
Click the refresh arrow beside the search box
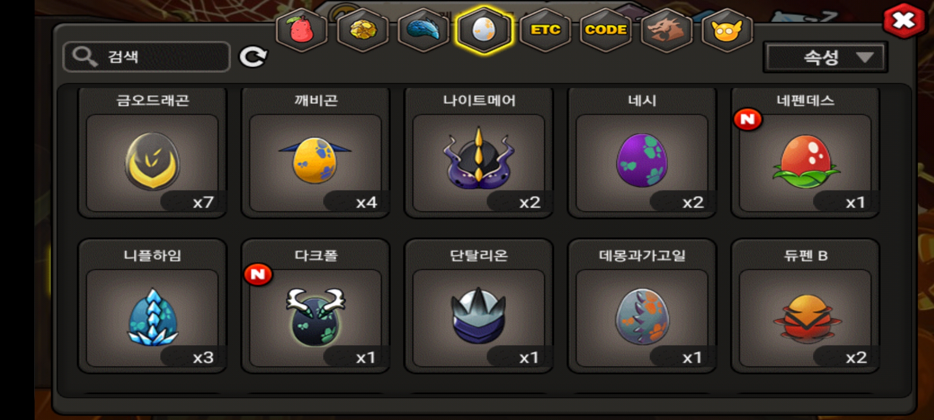pyautogui.click(x=253, y=57)
